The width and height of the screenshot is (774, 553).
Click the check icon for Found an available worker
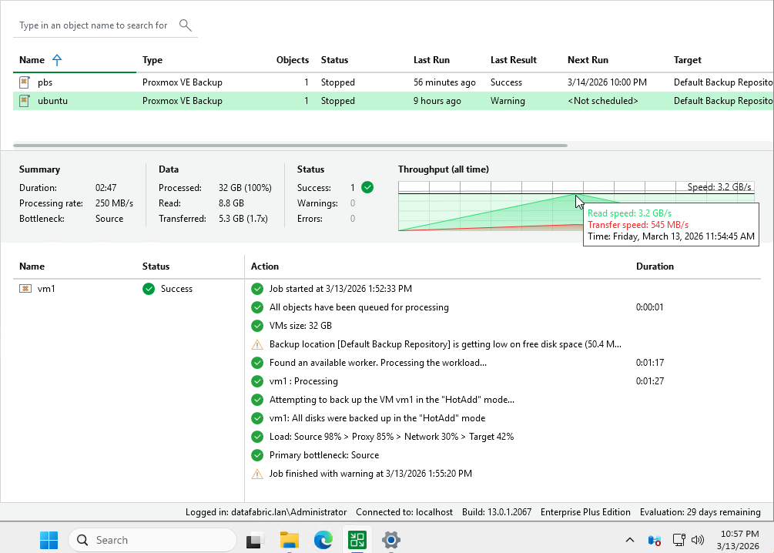tap(257, 363)
